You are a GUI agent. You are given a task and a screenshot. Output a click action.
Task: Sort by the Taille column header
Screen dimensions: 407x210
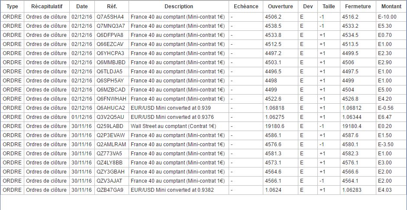[x=329, y=7]
